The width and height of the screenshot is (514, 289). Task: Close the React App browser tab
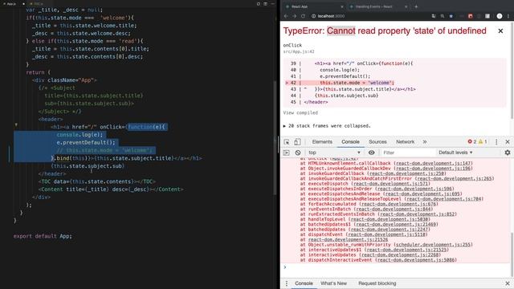(342, 6)
